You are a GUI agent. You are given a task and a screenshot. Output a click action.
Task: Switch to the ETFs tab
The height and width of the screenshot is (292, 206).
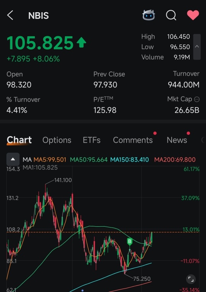point(92,140)
